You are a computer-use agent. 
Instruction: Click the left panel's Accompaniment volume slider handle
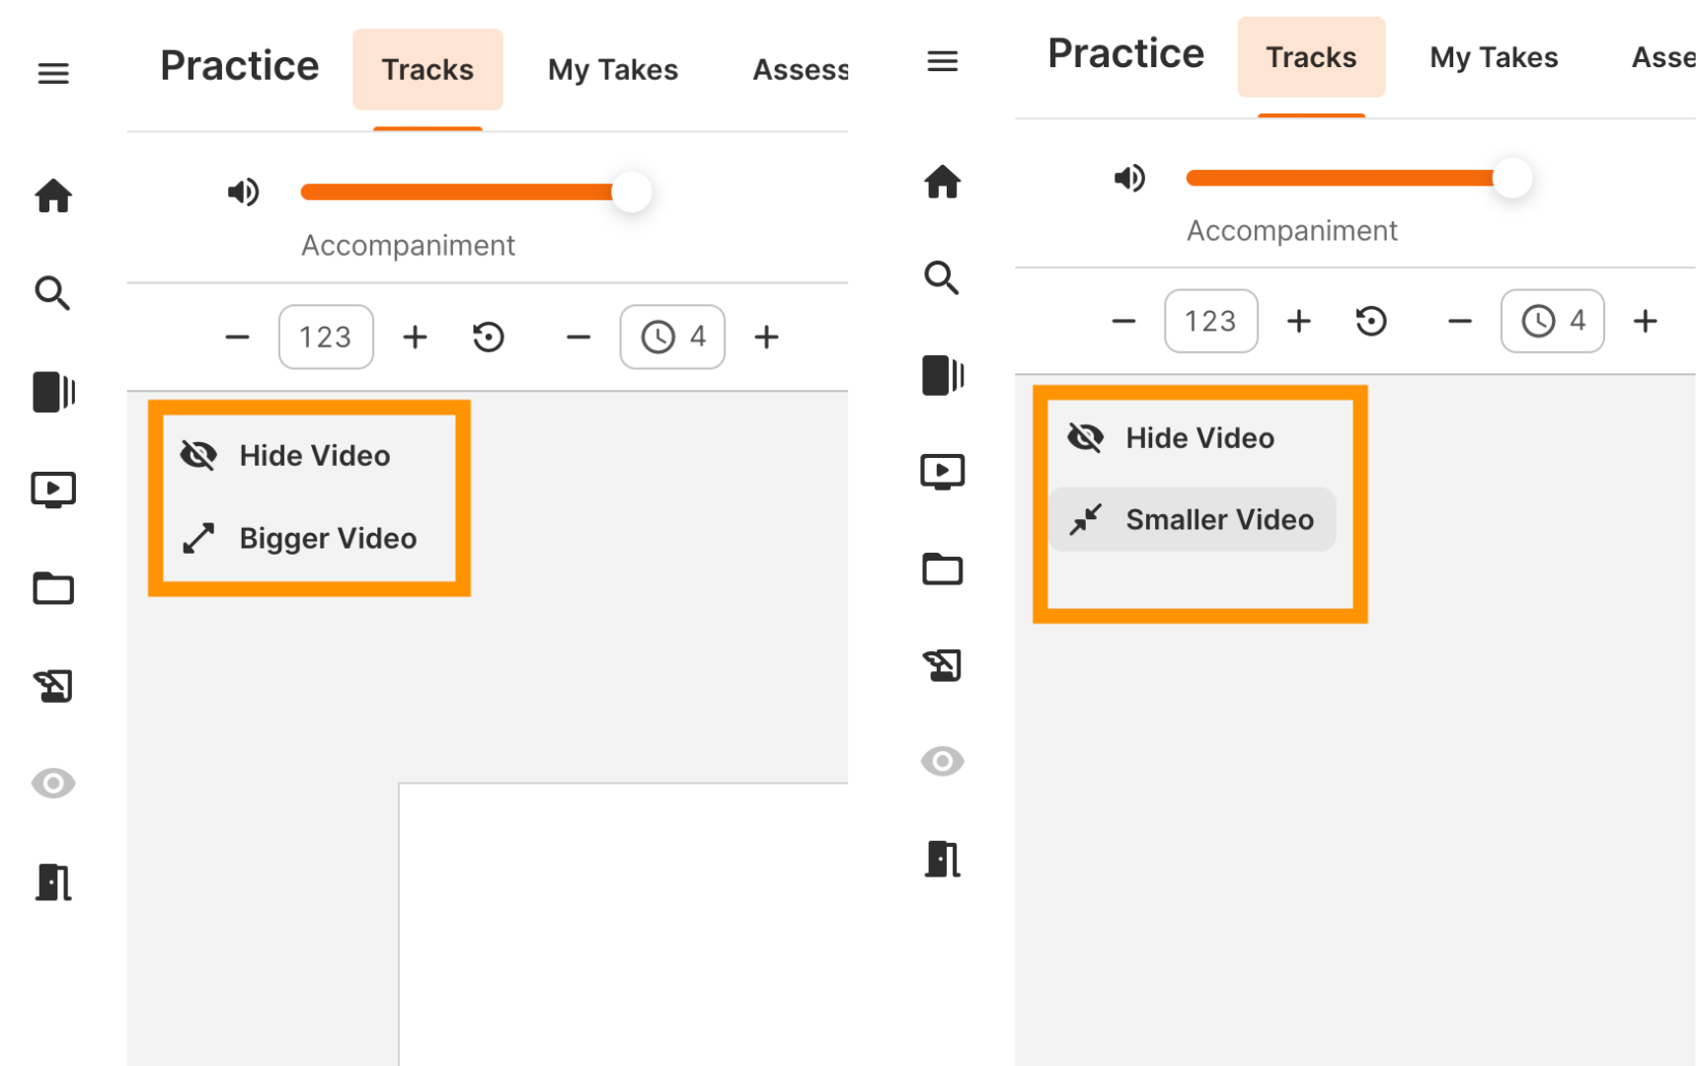point(631,191)
